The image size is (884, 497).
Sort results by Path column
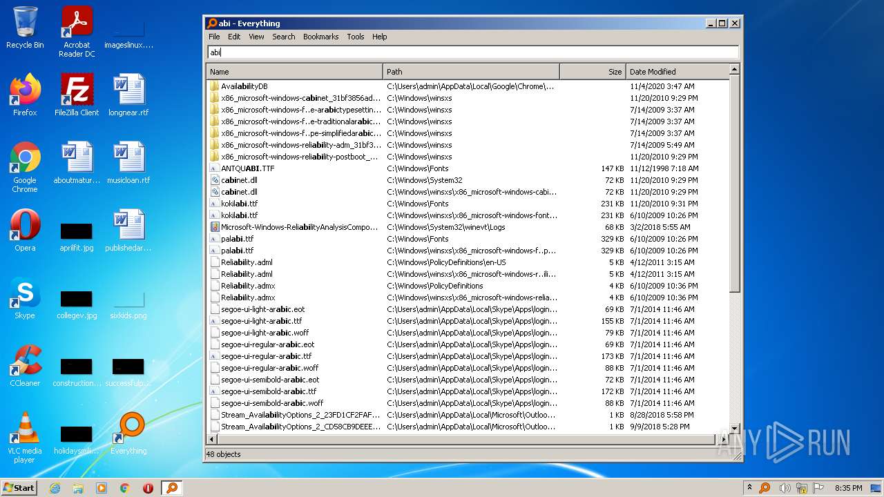tap(472, 71)
